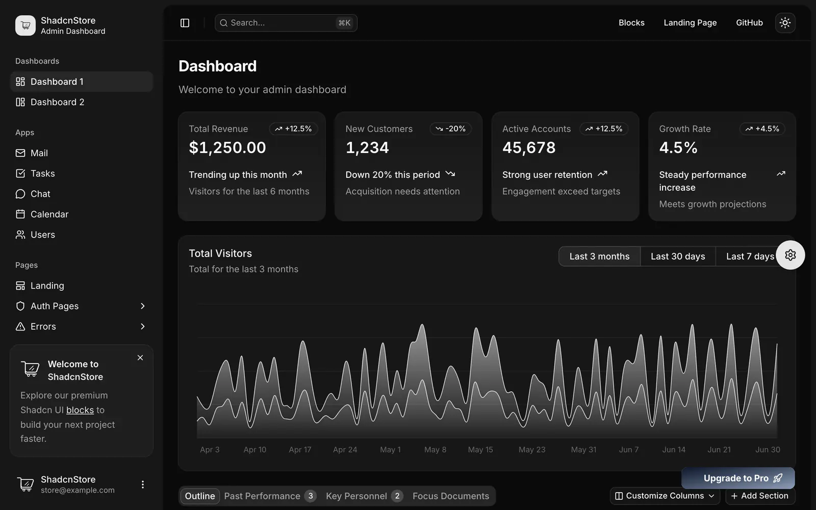Click the ShadcnStore logo cart icon

coord(25,25)
